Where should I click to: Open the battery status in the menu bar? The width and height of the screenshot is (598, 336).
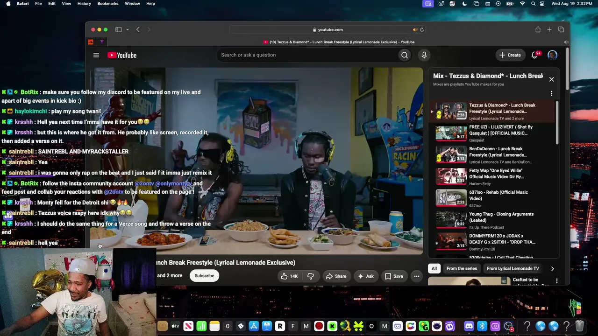(510, 4)
